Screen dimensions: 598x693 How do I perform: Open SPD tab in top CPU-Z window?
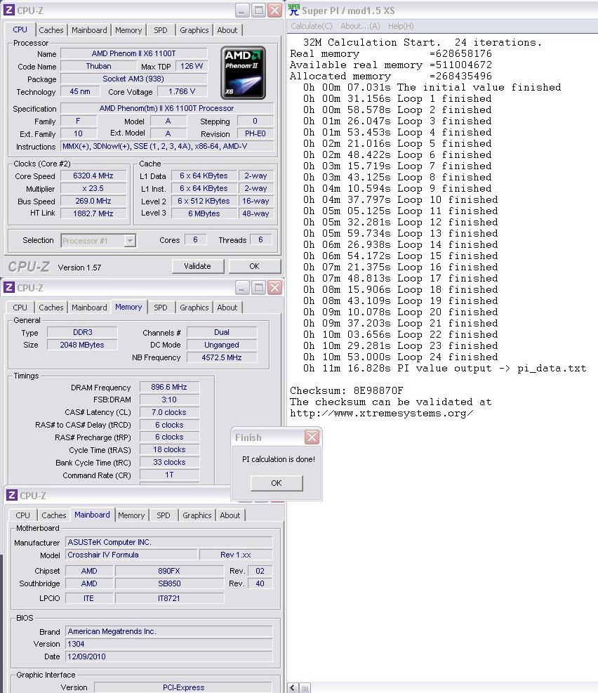pos(160,30)
